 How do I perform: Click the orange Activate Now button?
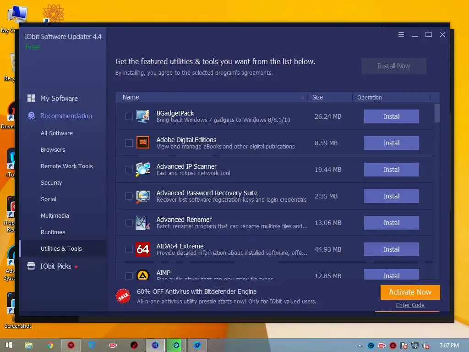coord(410,292)
